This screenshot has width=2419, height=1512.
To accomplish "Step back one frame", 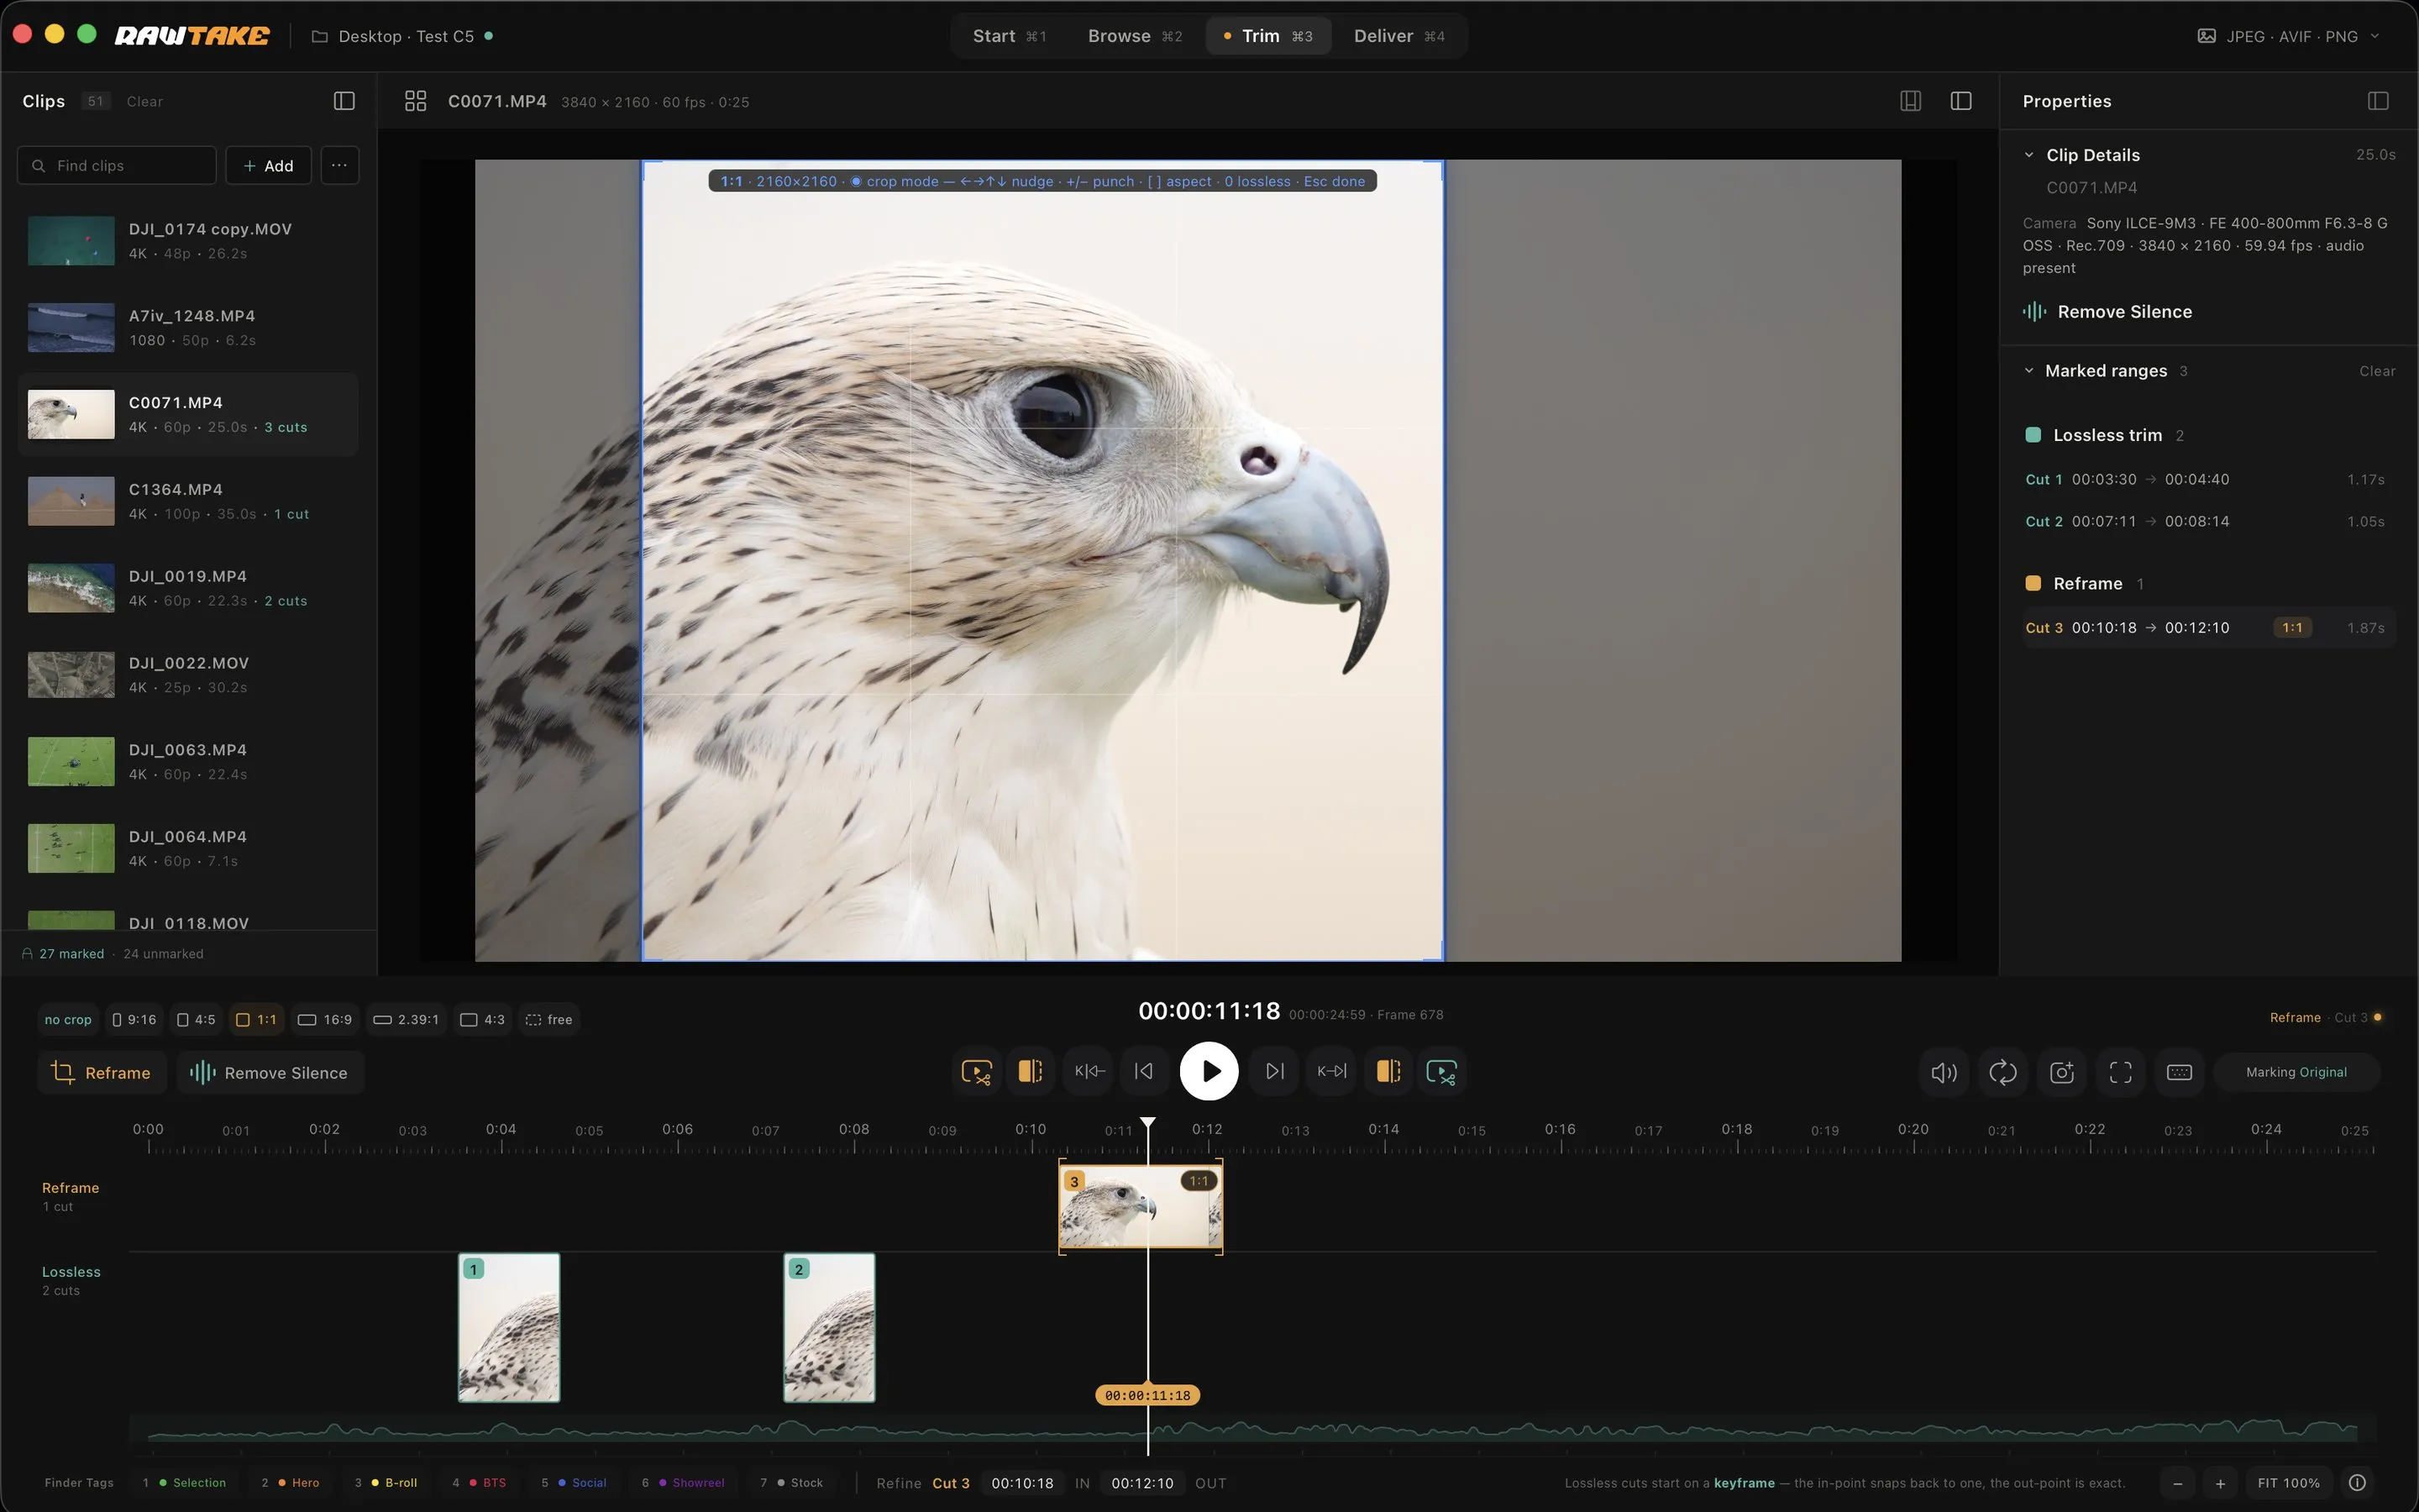I will 1145,1072.
